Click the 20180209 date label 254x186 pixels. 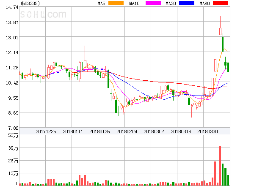pyautogui.click(x=127, y=131)
